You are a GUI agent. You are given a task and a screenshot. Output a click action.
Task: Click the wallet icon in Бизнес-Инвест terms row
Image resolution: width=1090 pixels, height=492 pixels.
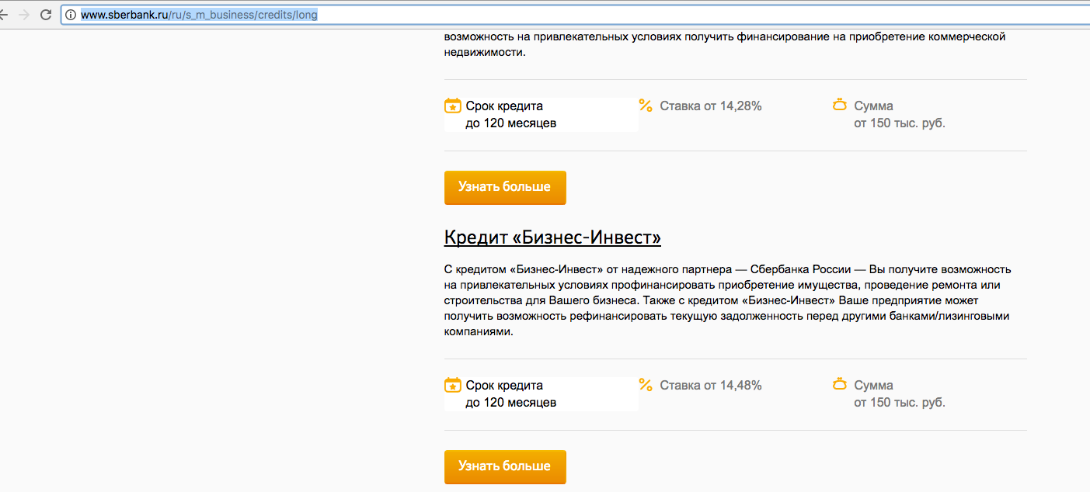click(839, 384)
